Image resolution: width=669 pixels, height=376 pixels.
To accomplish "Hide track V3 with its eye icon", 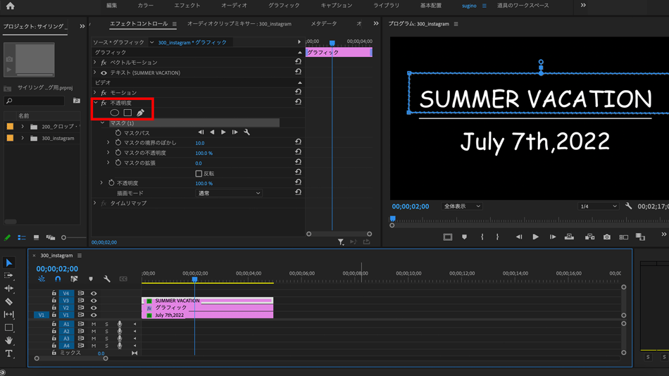I will (x=94, y=301).
